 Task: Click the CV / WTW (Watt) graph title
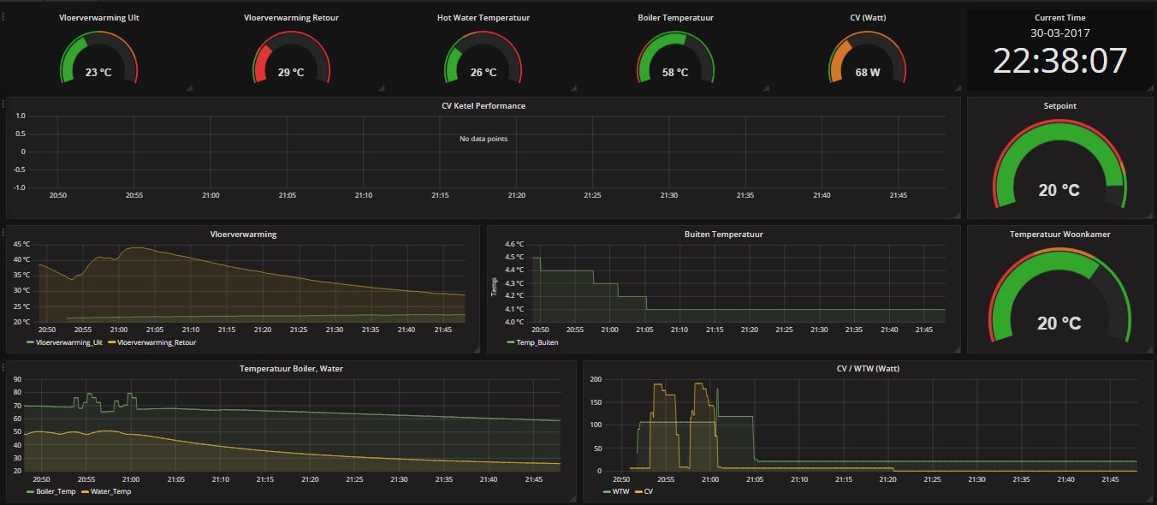tap(868, 369)
